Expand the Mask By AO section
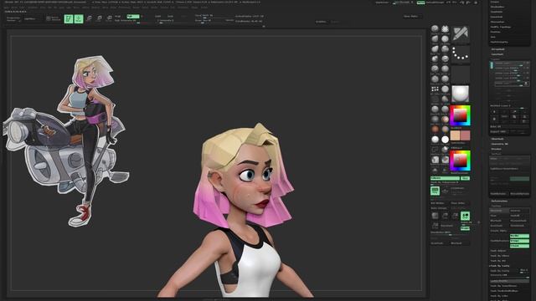The height and width of the screenshot is (301, 536). (x=498, y=261)
